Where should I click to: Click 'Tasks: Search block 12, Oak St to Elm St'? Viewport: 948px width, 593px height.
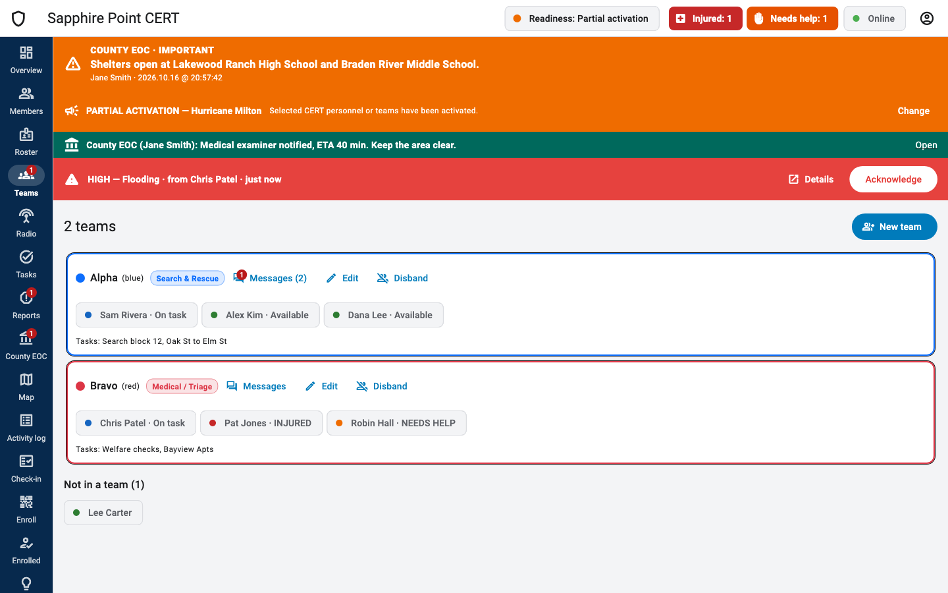151,341
